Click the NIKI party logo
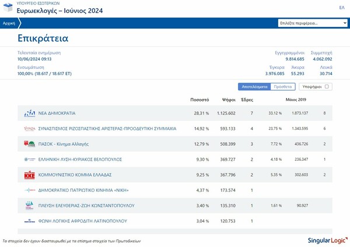 tap(29, 190)
